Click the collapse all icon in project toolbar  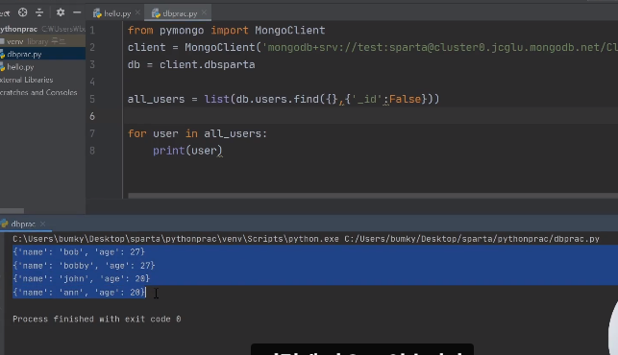pyautogui.click(x=39, y=12)
